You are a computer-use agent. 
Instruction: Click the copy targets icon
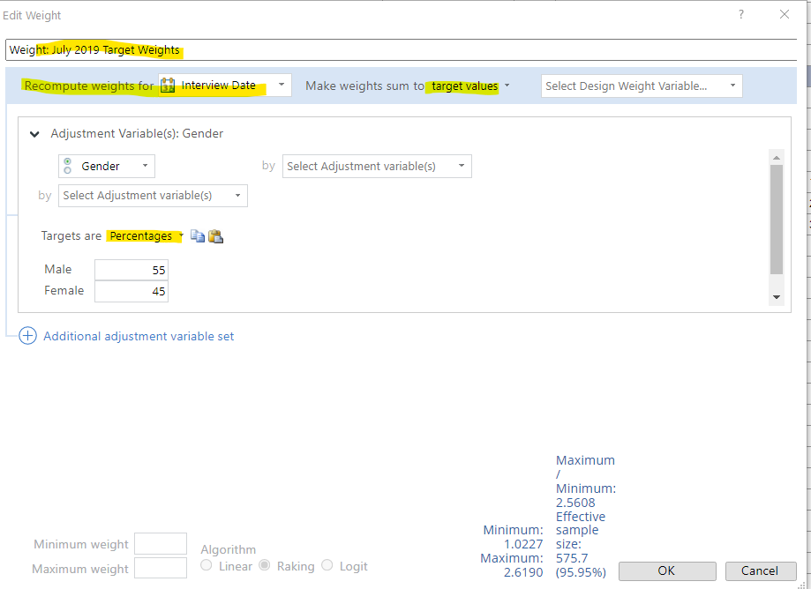point(198,236)
